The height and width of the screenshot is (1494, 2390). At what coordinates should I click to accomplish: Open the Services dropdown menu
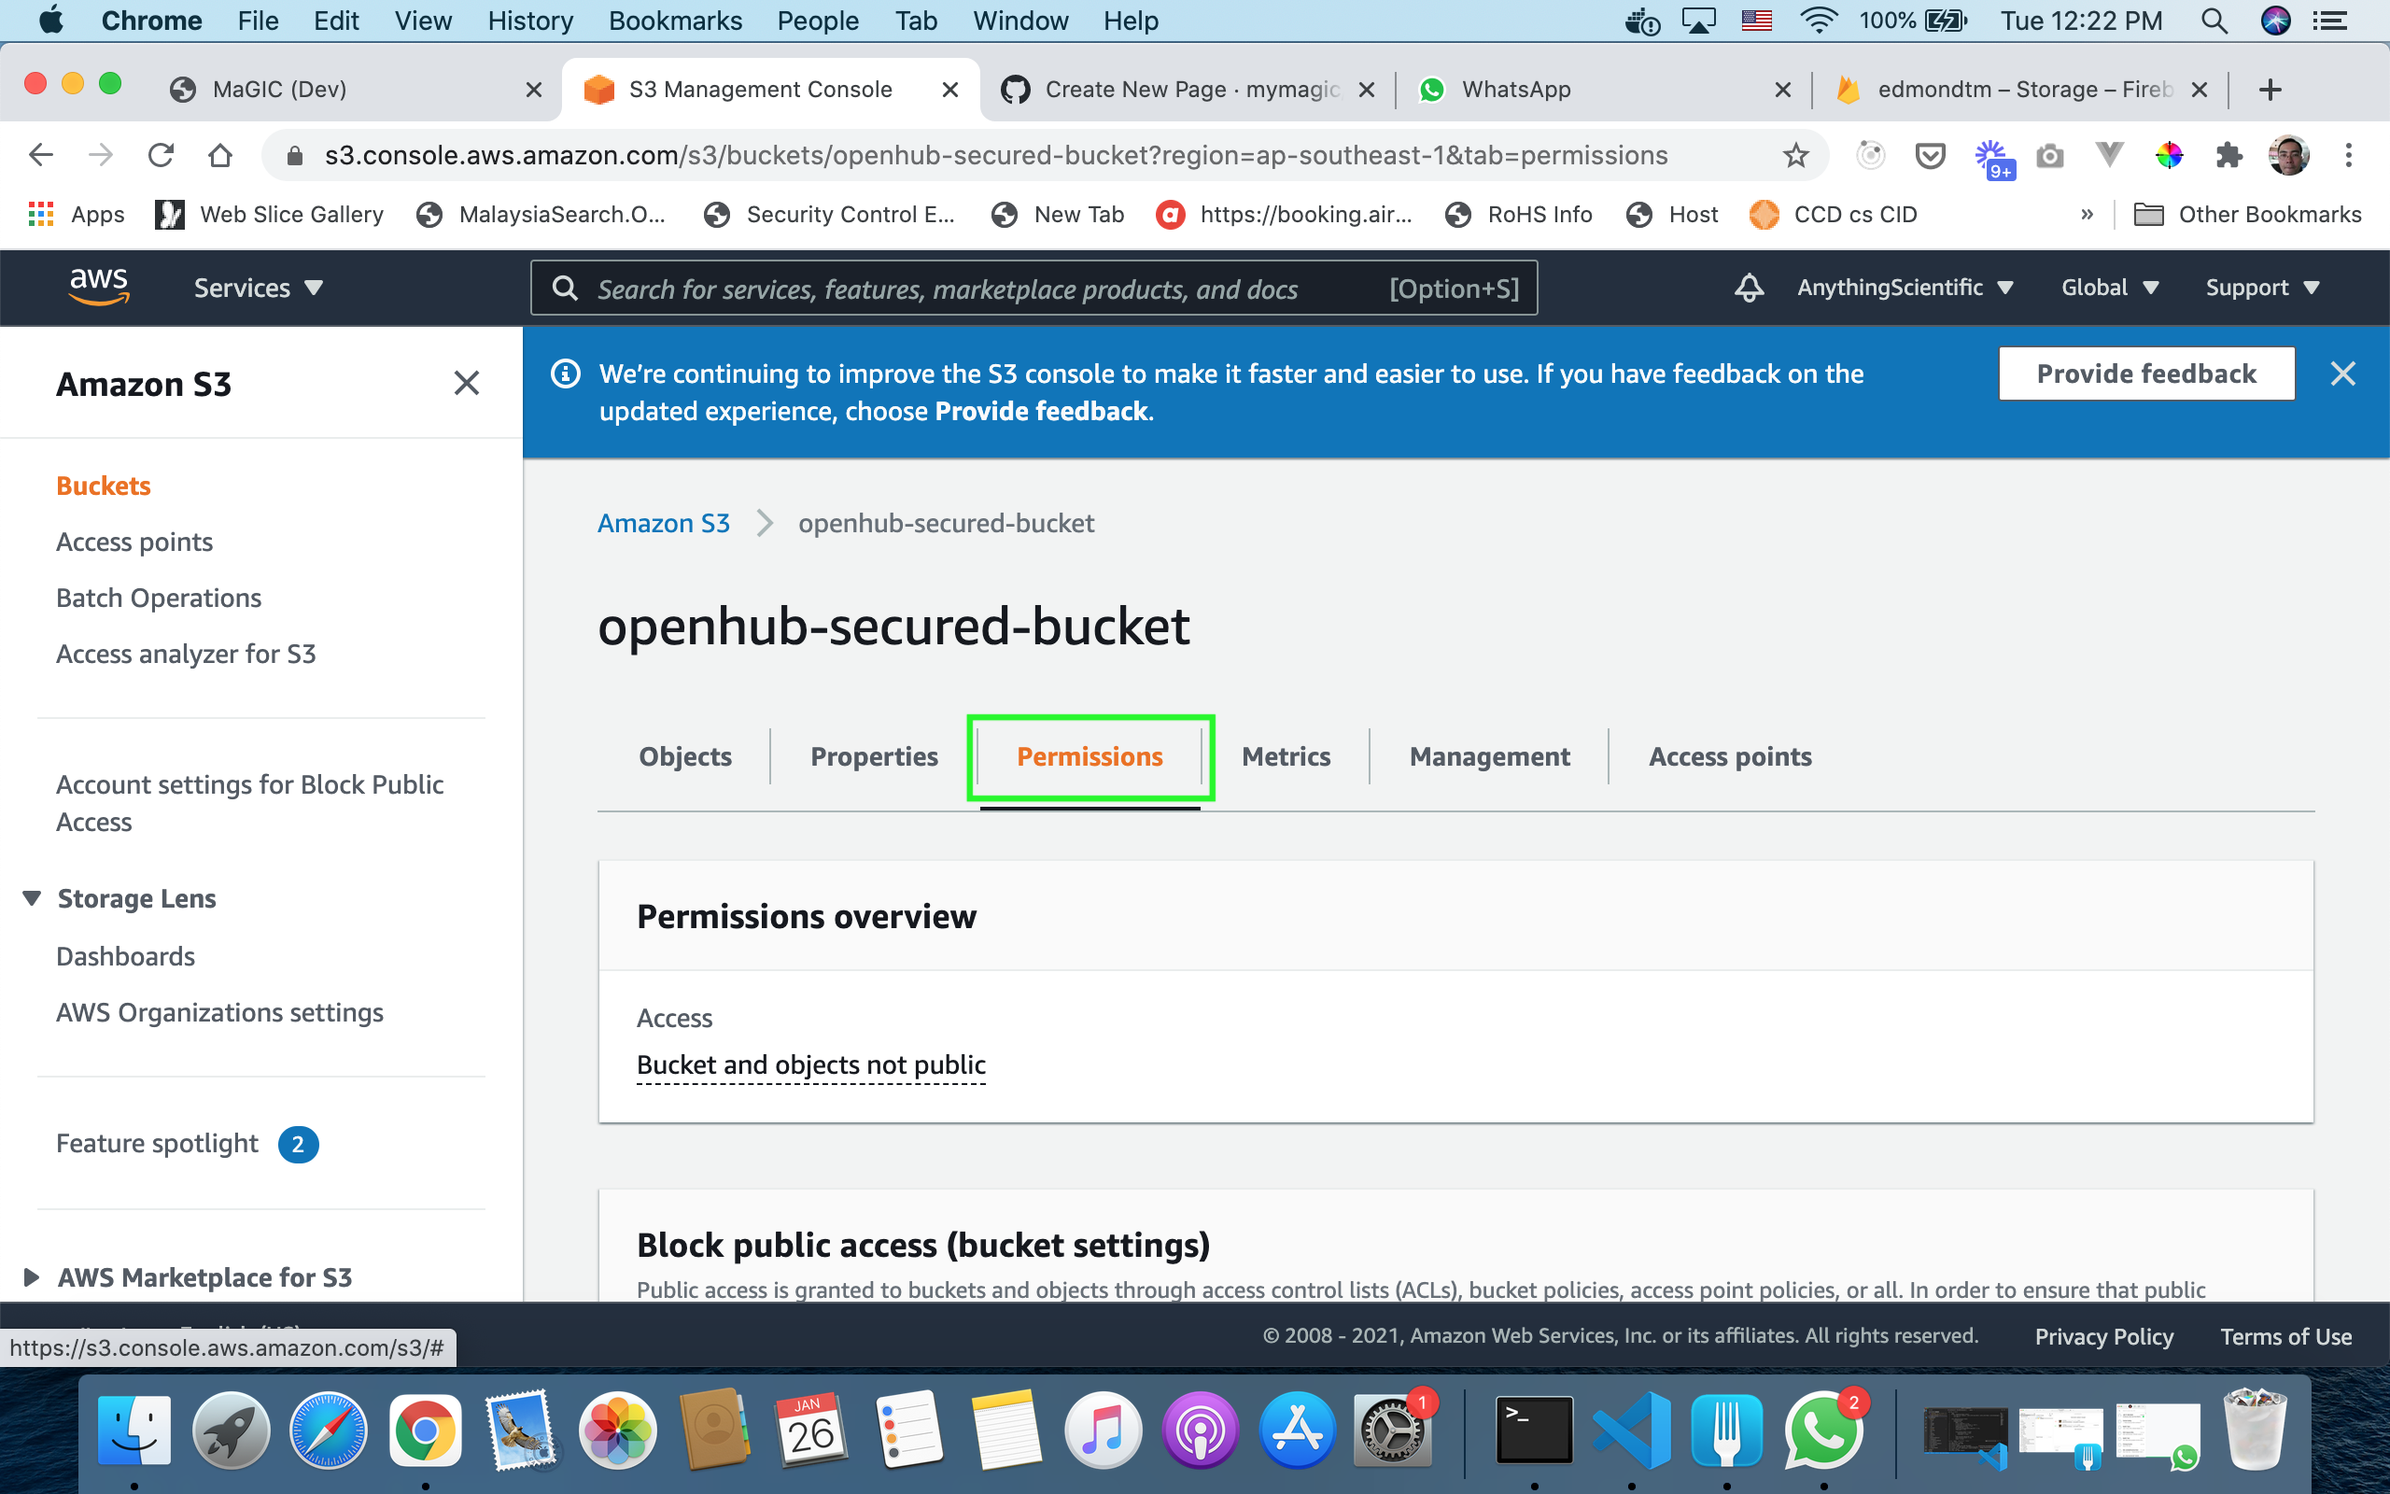point(258,288)
